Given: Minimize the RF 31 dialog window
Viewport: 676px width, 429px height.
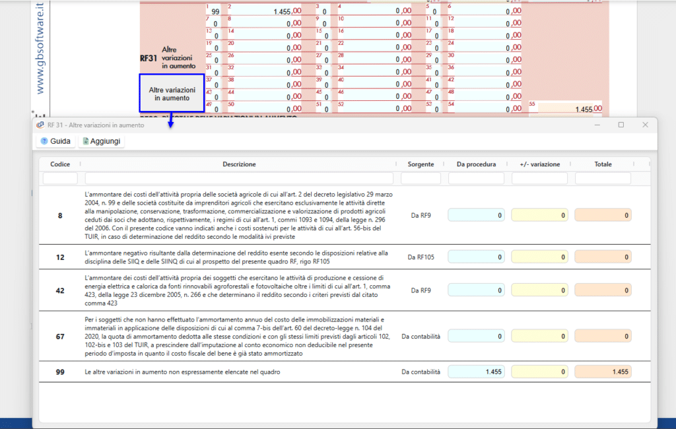Looking at the screenshot, I should click(x=597, y=125).
